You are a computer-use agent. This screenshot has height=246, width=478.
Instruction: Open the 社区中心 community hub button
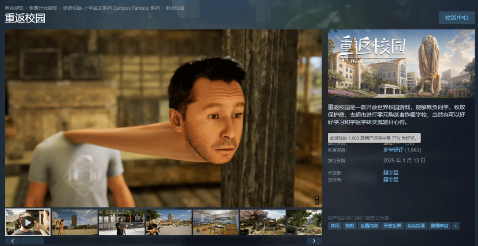pyautogui.click(x=456, y=18)
